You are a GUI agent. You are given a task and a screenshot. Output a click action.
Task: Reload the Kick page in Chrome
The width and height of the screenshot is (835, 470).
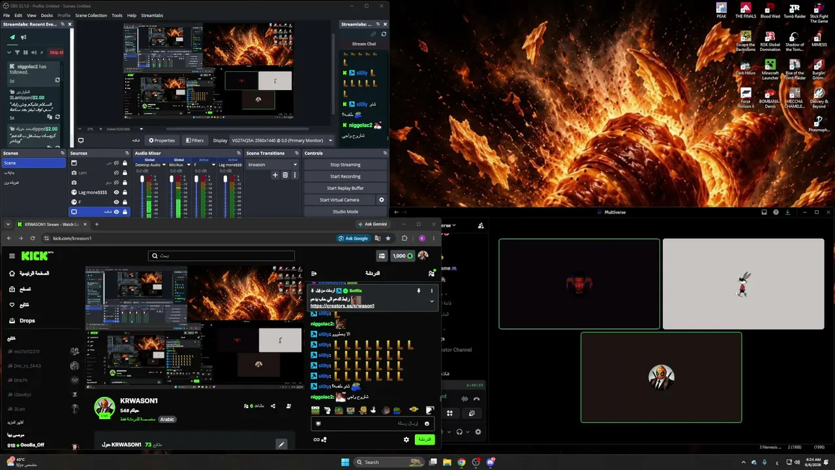(x=33, y=238)
